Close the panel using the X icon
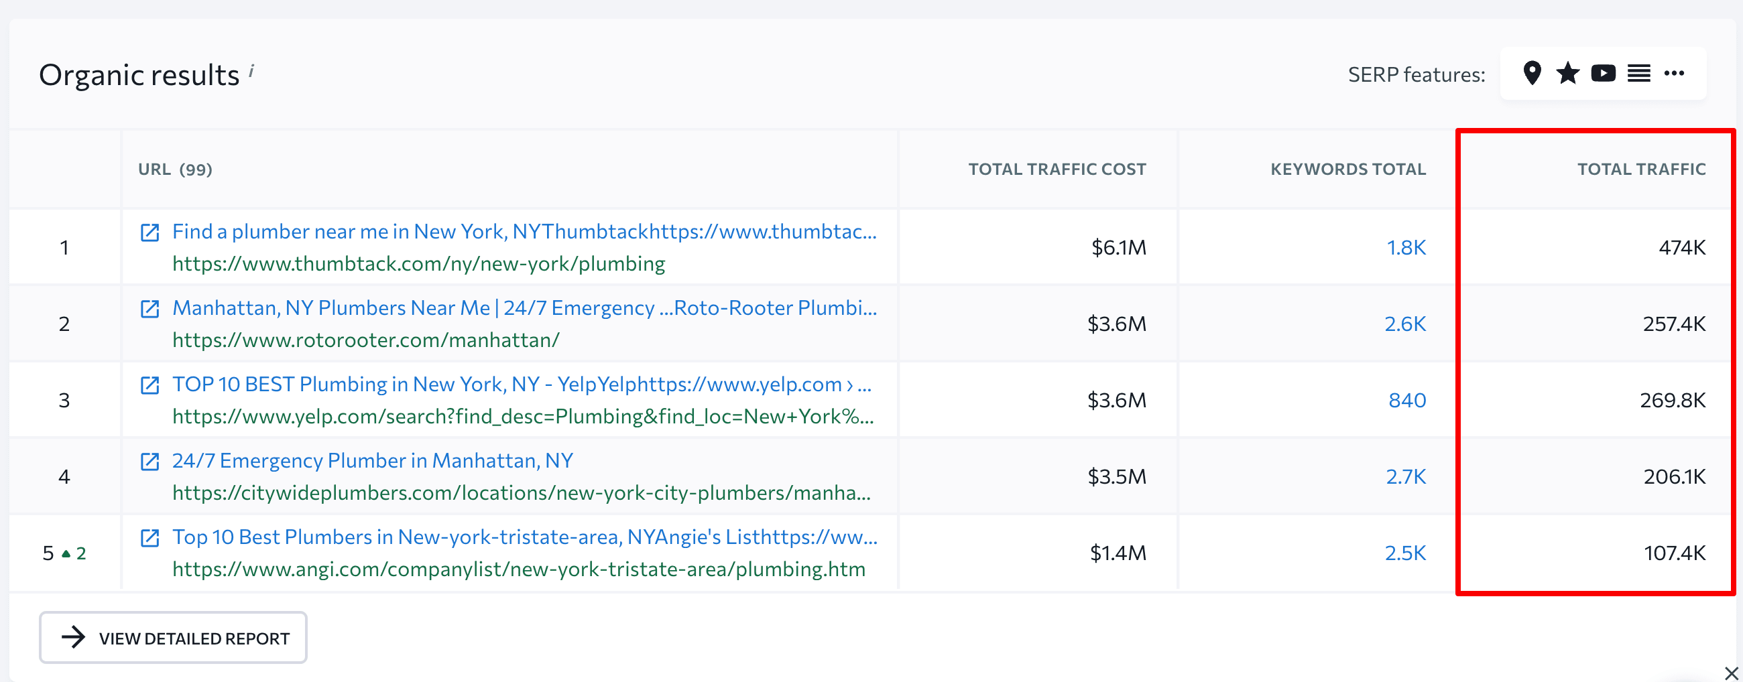 (1732, 673)
